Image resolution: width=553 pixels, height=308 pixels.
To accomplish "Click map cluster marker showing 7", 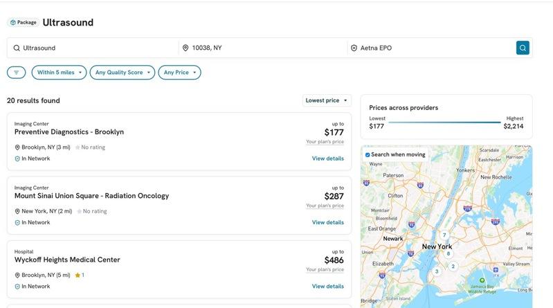I will 444,235.
